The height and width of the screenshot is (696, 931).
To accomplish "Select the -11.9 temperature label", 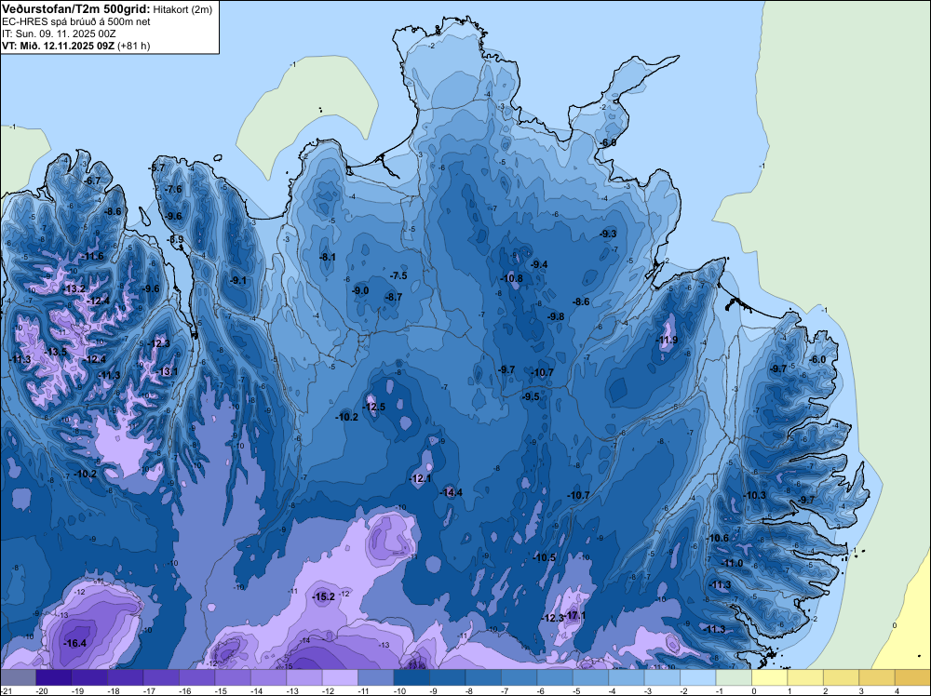I will click(x=667, y=340).
